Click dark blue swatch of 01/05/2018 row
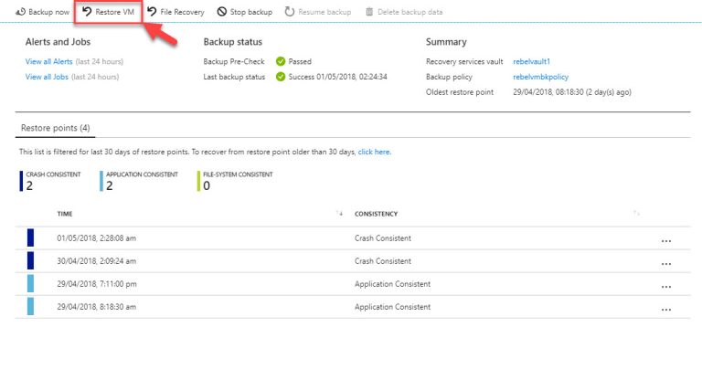Screen dimensions: 702x380 click(30, 238)
